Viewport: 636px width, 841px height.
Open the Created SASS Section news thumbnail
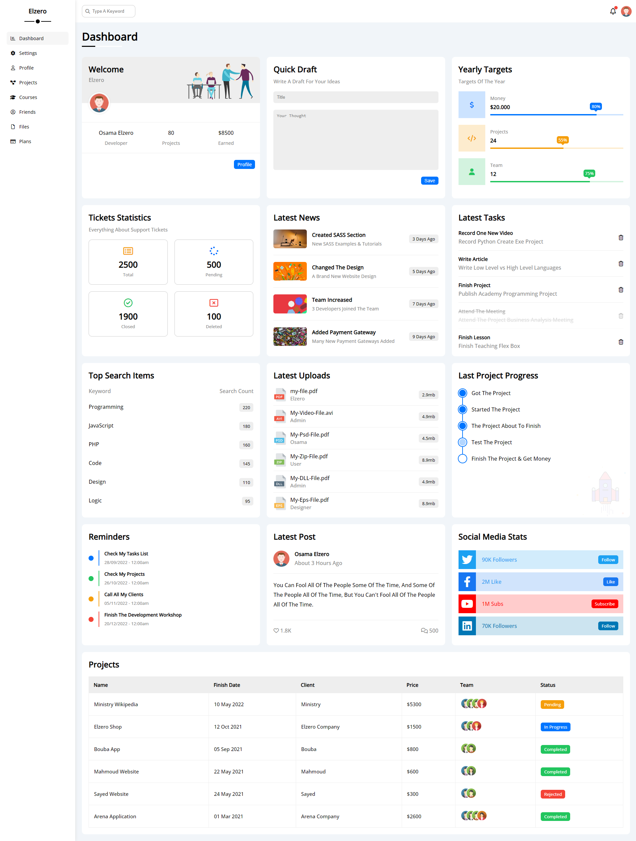pos(290,239)
